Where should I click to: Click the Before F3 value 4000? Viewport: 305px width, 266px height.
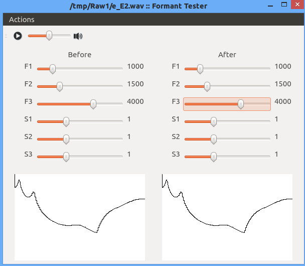point(135,101)
